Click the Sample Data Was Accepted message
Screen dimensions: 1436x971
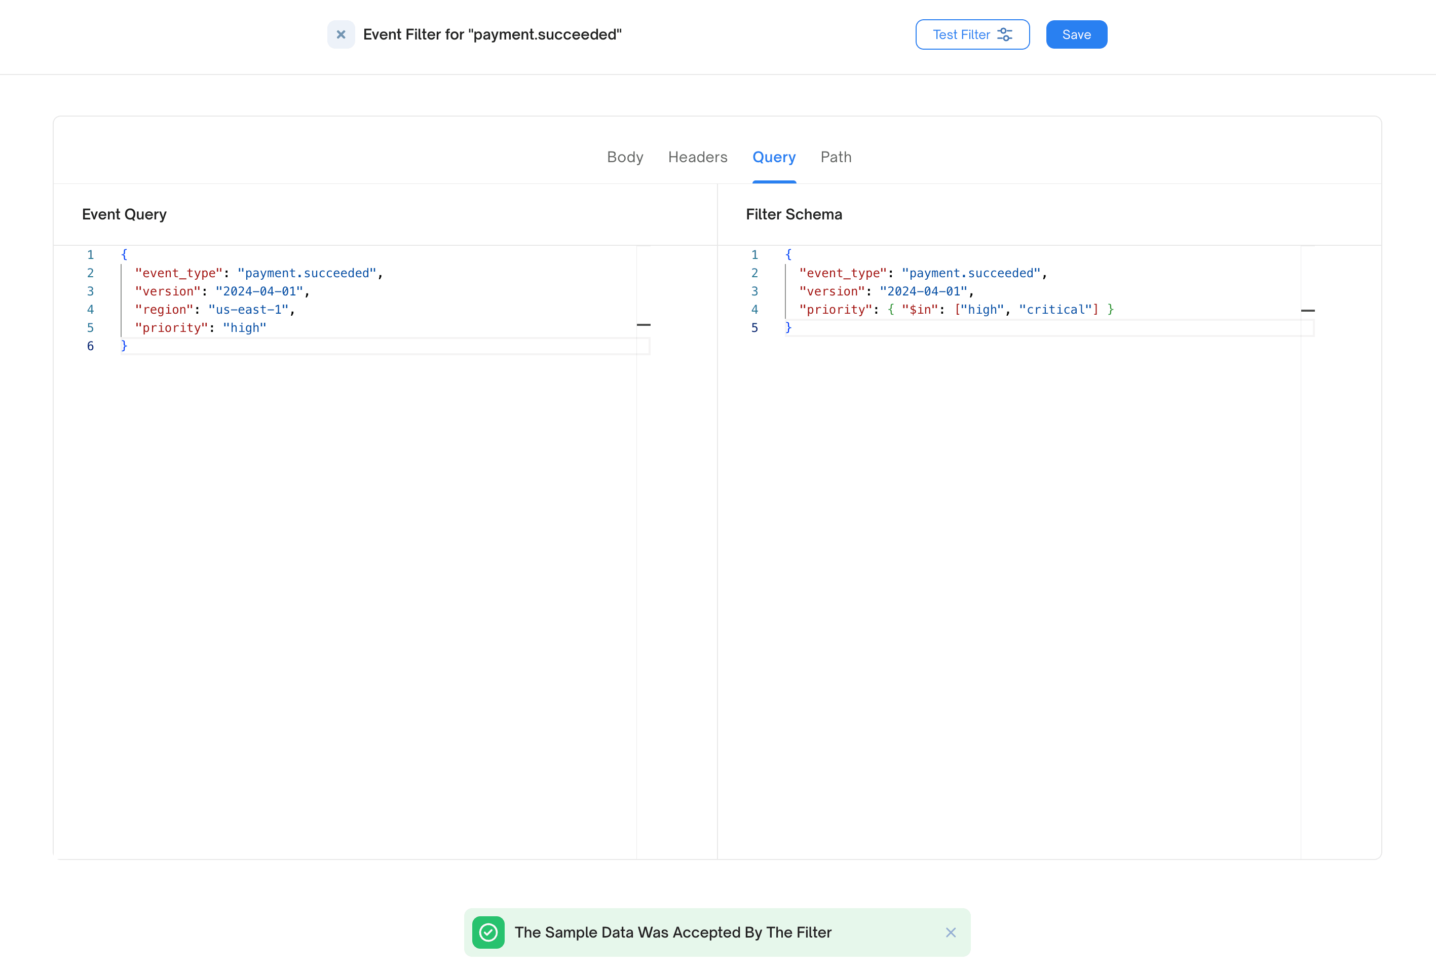click(673, 932)
